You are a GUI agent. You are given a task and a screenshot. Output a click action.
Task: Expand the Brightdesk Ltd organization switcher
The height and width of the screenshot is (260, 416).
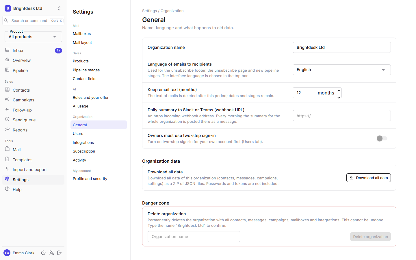coord(59,8)
